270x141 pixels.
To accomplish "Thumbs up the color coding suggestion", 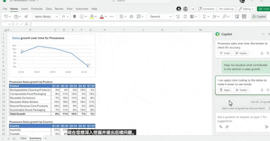I will (x=262, y=90).
